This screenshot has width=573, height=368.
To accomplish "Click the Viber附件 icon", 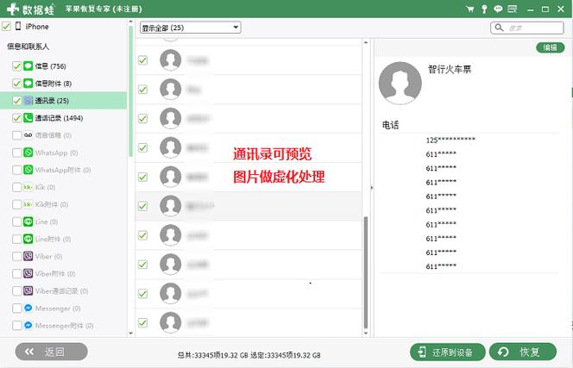I will click(x=28, y=273).
